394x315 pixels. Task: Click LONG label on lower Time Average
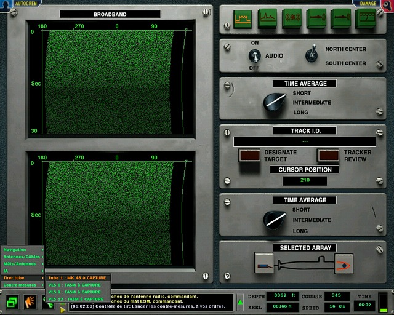[300, 231]
